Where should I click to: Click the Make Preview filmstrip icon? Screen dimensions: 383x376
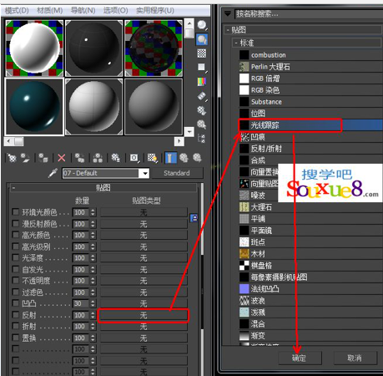coord(202,96)
